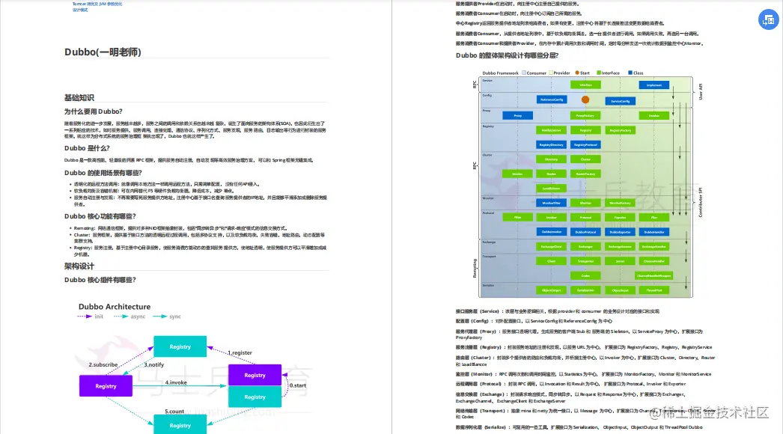Click the "Provider" legend entry
The width and height of the screenshot is (783, 434).
pos(559,73)
